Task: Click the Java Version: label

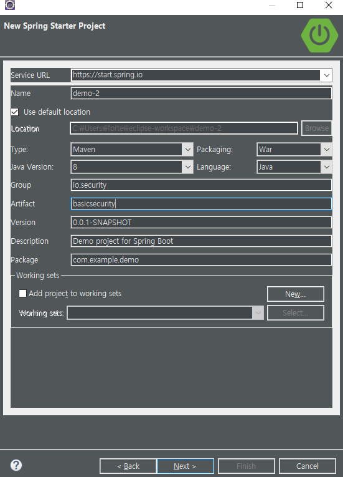Action: pos(32,166)
